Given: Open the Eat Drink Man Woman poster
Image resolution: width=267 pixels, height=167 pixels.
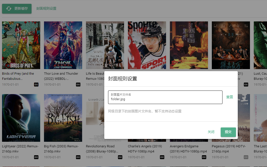Looking at the screenshot, I should (189, 45).
